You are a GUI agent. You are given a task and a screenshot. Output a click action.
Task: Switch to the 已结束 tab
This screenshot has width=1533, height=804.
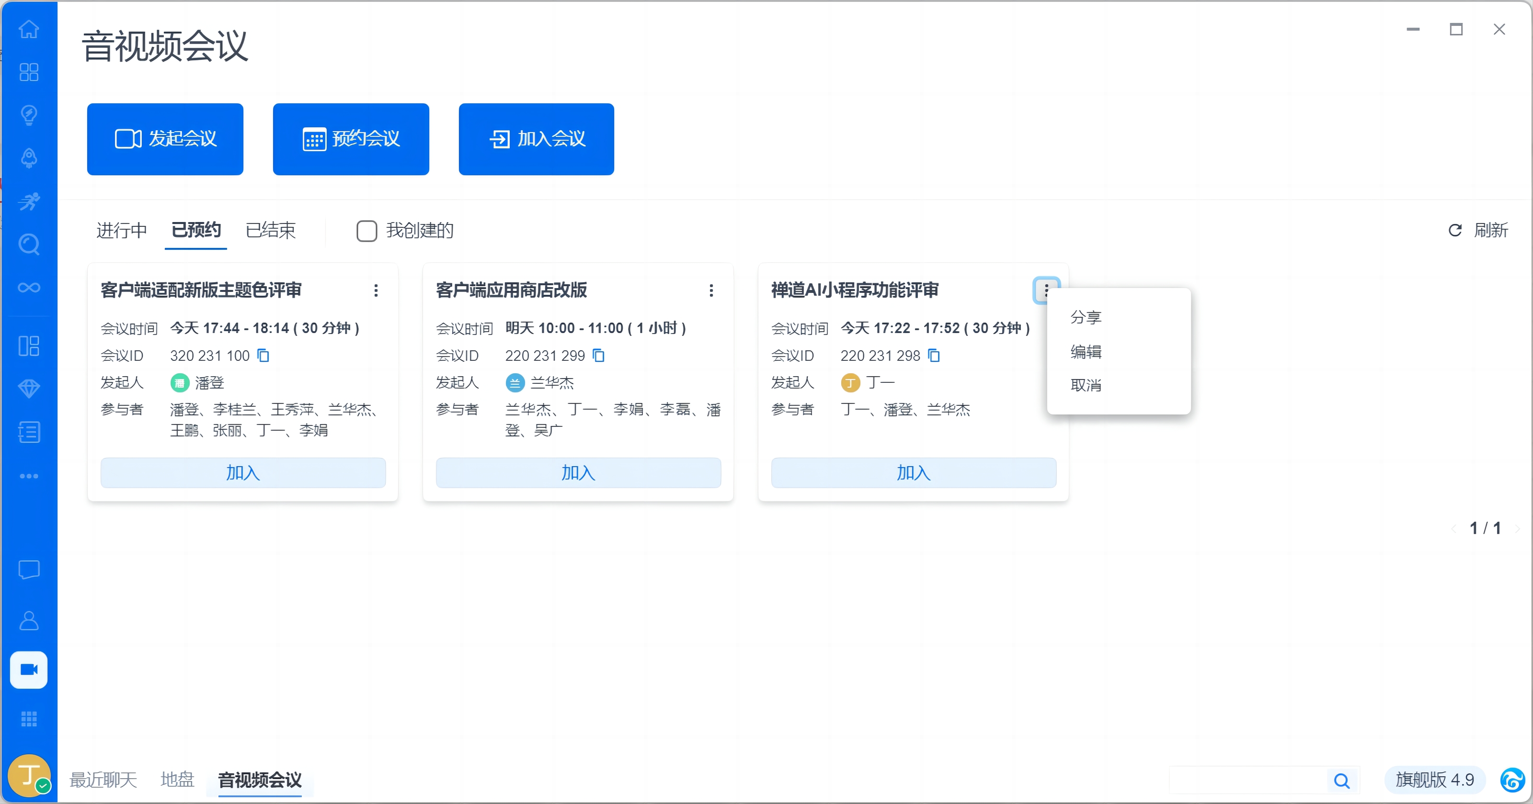270,230
